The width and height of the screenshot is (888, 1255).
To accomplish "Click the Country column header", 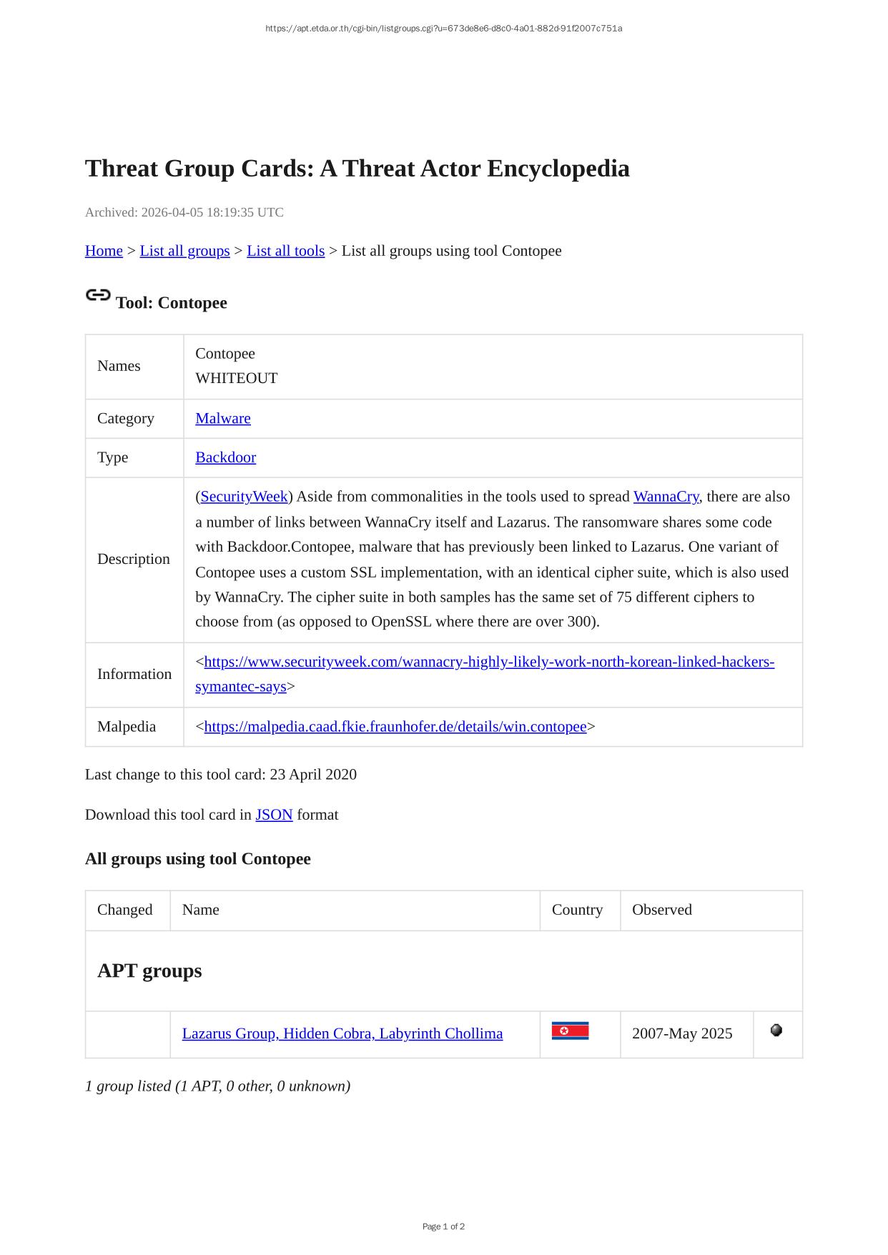I will coord(577,910).
